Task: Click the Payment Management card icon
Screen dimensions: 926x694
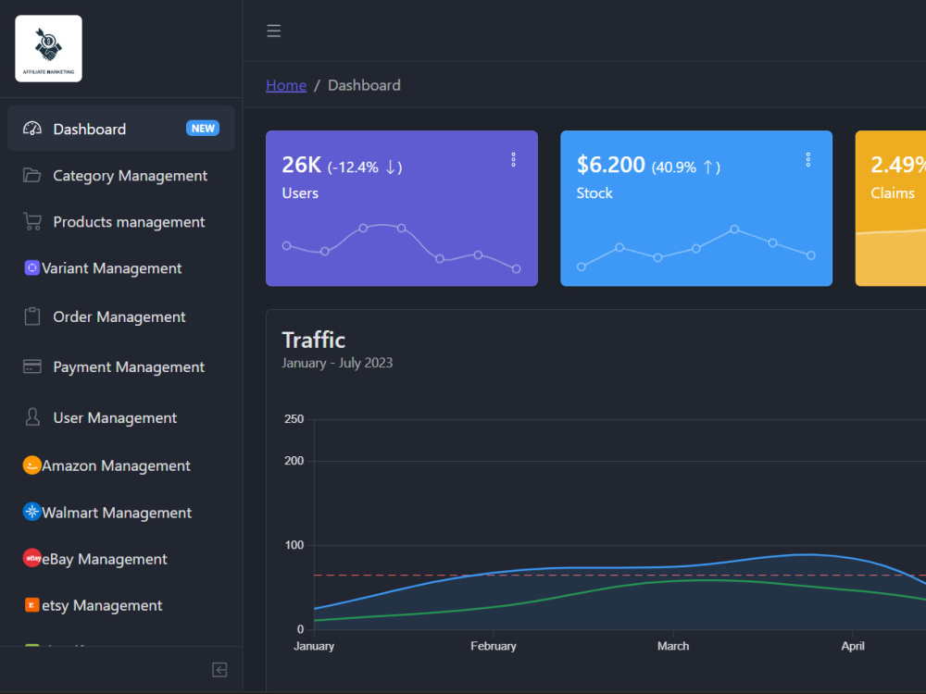Action: pyautogui.click(x=31, y=366)
